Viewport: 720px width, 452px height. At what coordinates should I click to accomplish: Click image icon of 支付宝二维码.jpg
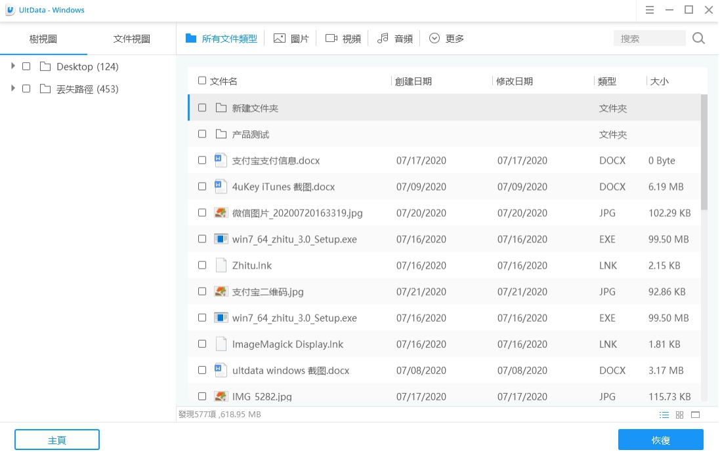click(221, 291)
